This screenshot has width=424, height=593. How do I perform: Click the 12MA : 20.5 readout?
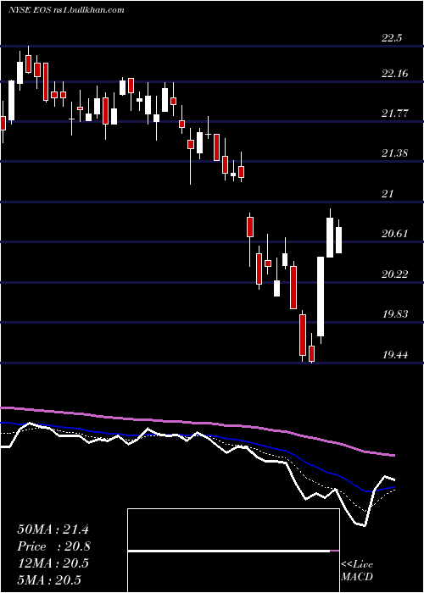tap(53, 563)
